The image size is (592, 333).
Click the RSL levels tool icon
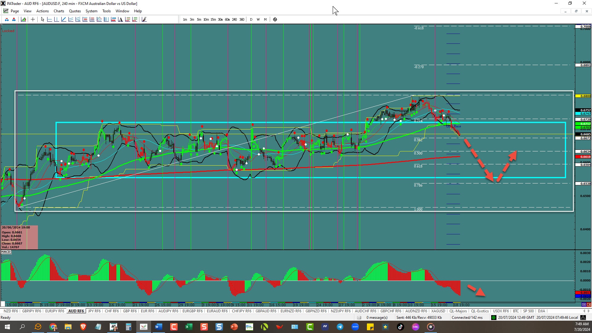[134, 19]
